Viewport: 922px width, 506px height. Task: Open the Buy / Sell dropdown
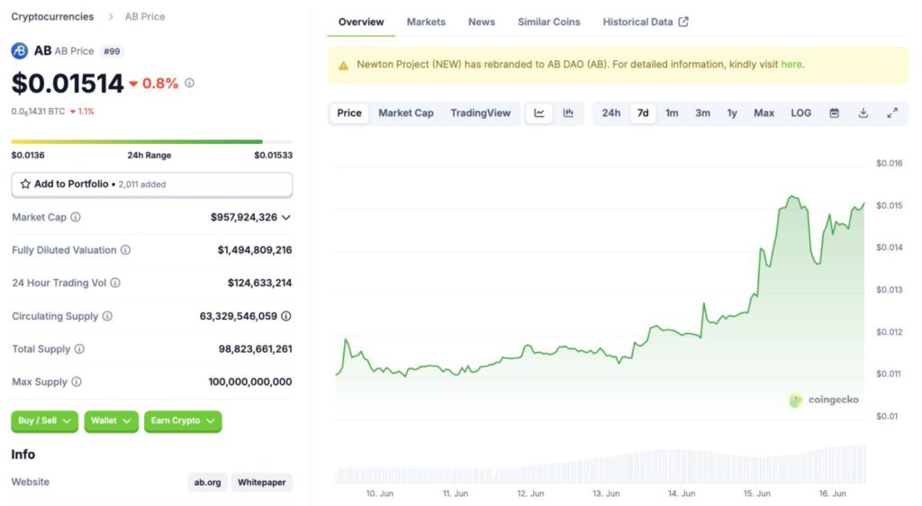coord(44,420)
